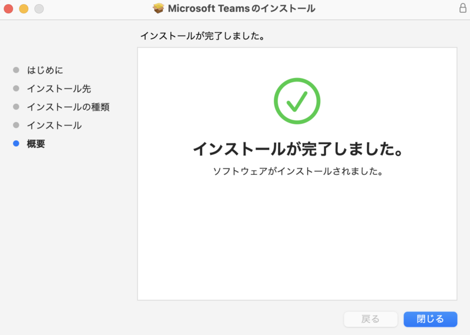
Task: Click the red window close button
Action: point(8,9)
